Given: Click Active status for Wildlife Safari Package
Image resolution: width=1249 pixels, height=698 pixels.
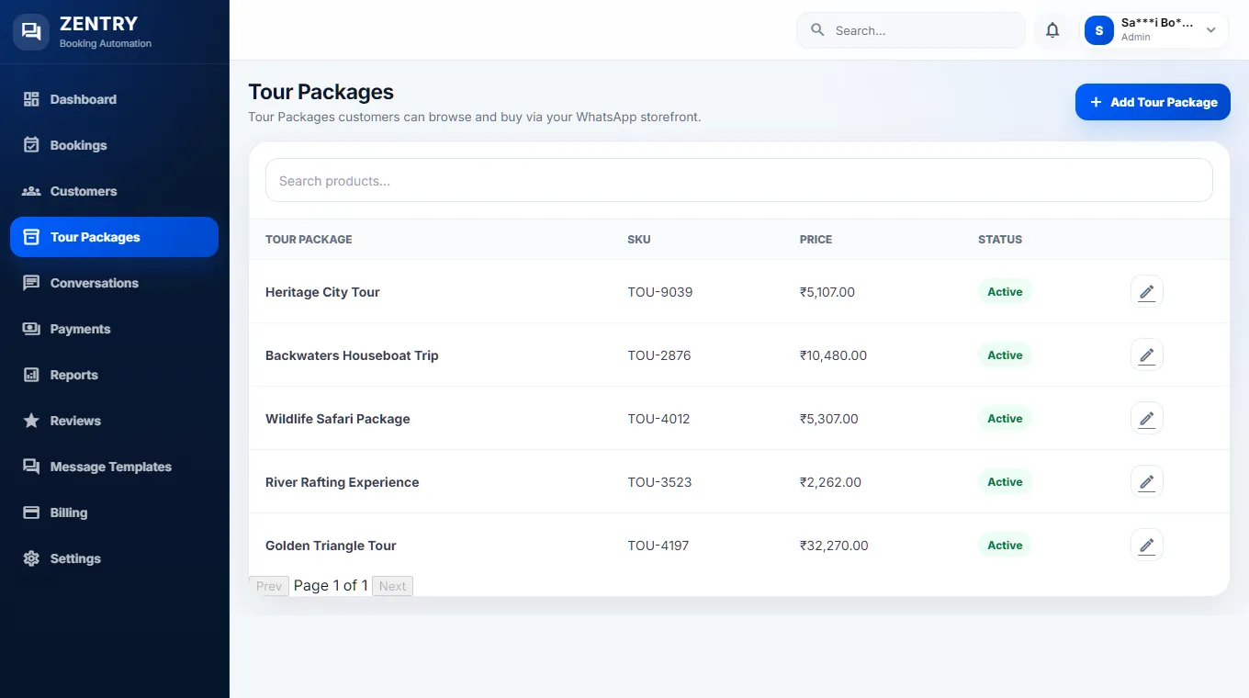Looking at the screenshot, I should 1005,419.
